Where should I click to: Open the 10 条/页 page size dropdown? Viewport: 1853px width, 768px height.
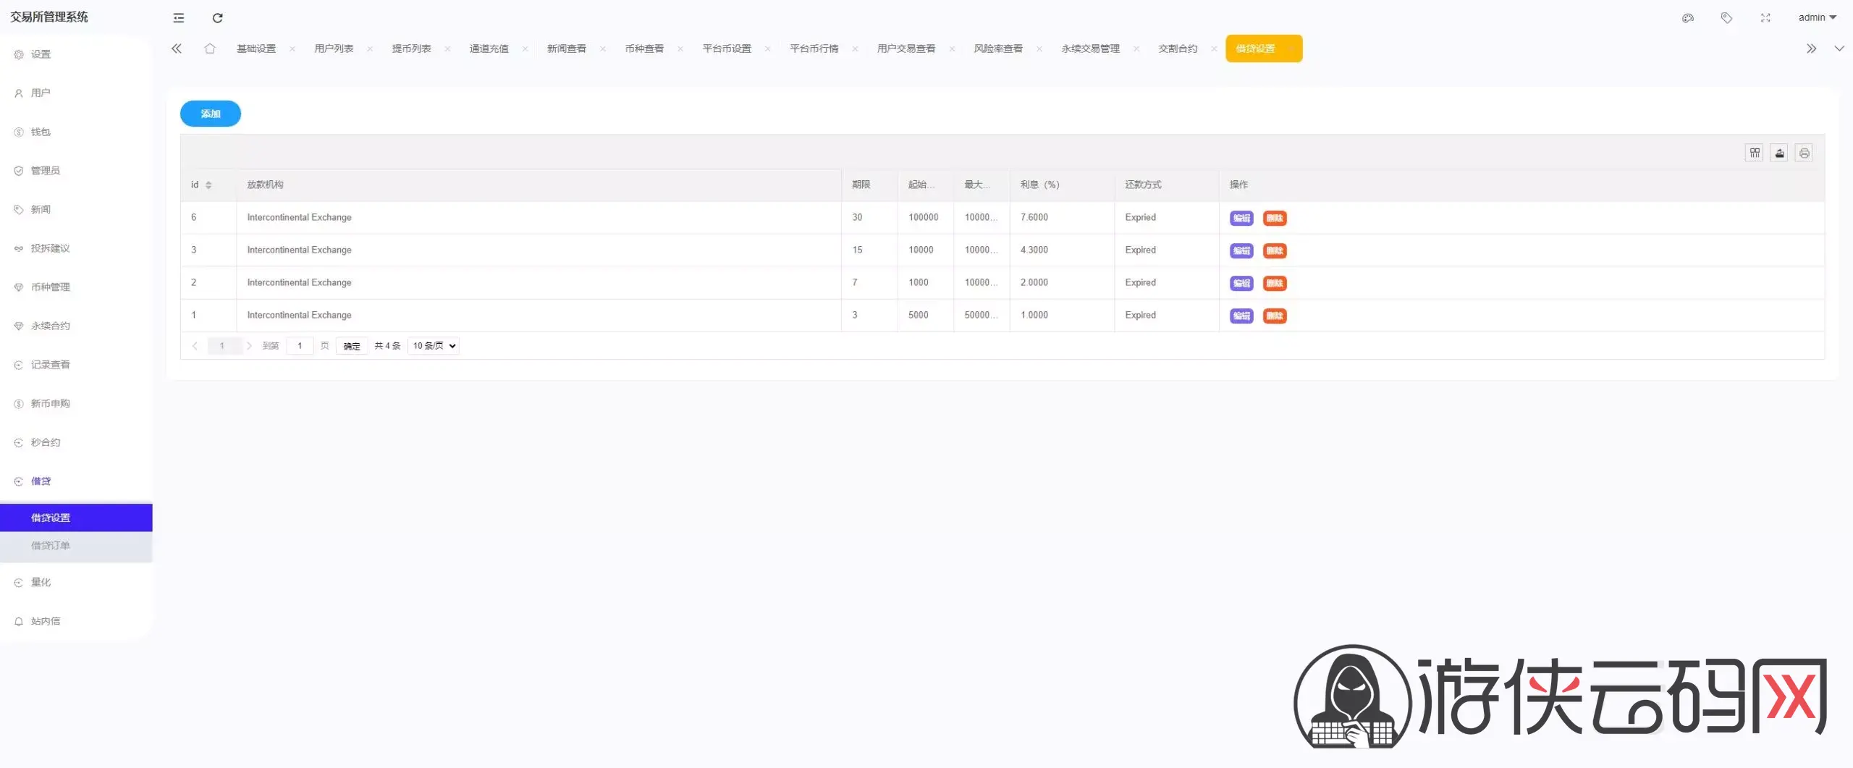(x=434, y=346)
